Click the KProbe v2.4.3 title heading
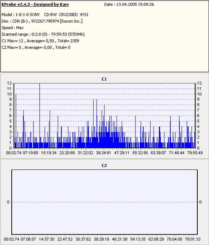 click(x=35, y=4)
